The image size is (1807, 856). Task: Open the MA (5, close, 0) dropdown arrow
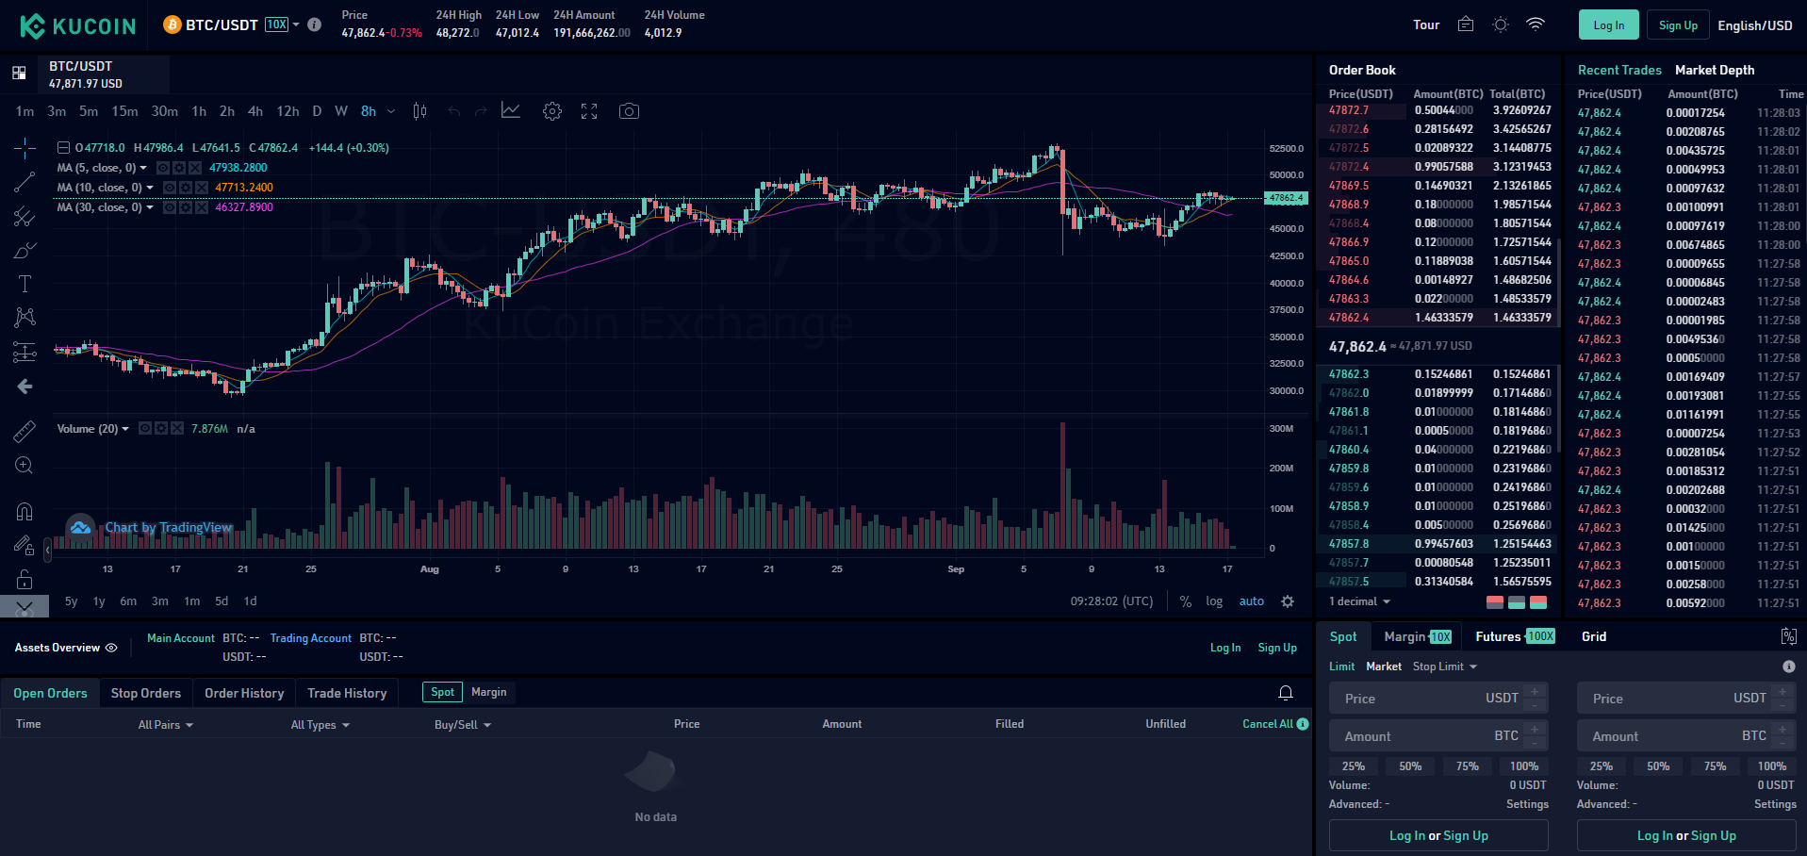[x=143, y=168]
